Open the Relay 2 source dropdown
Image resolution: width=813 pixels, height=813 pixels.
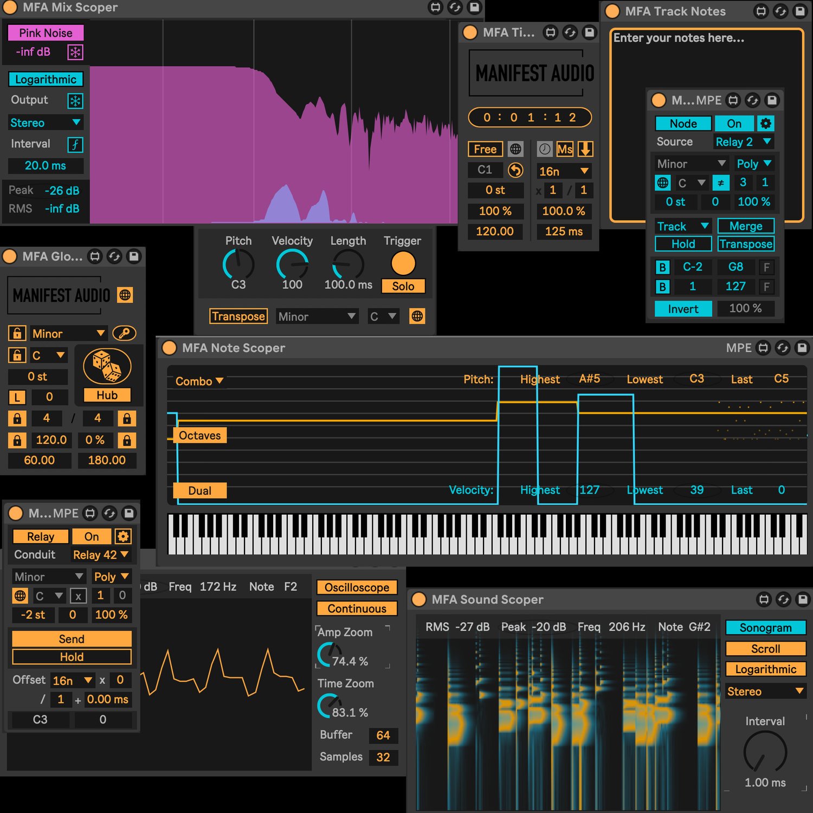(743, 142)
